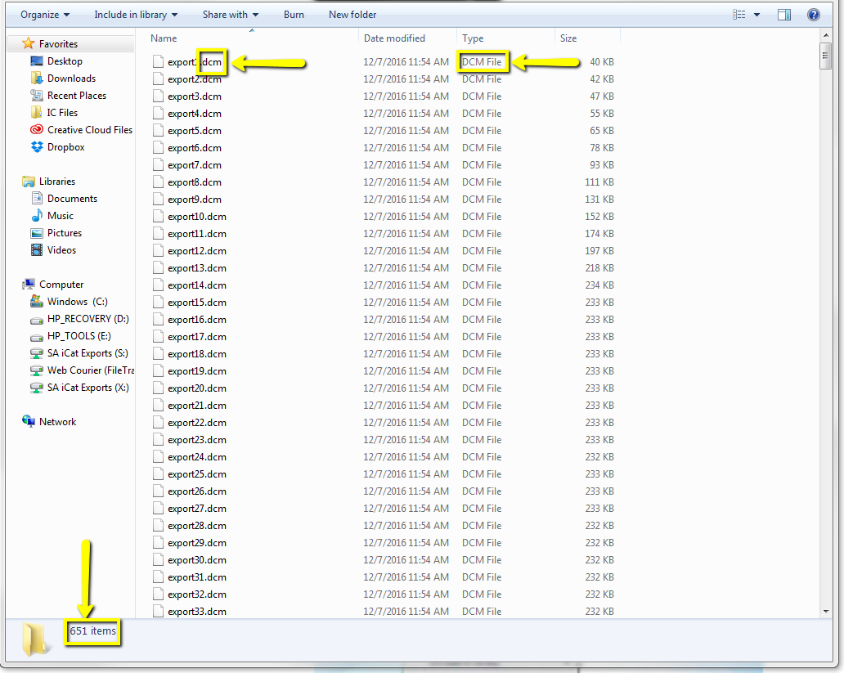The width and height of the screenshot is (844, 673).
Task: Open Windows (C:) drive
Action: 69,302
